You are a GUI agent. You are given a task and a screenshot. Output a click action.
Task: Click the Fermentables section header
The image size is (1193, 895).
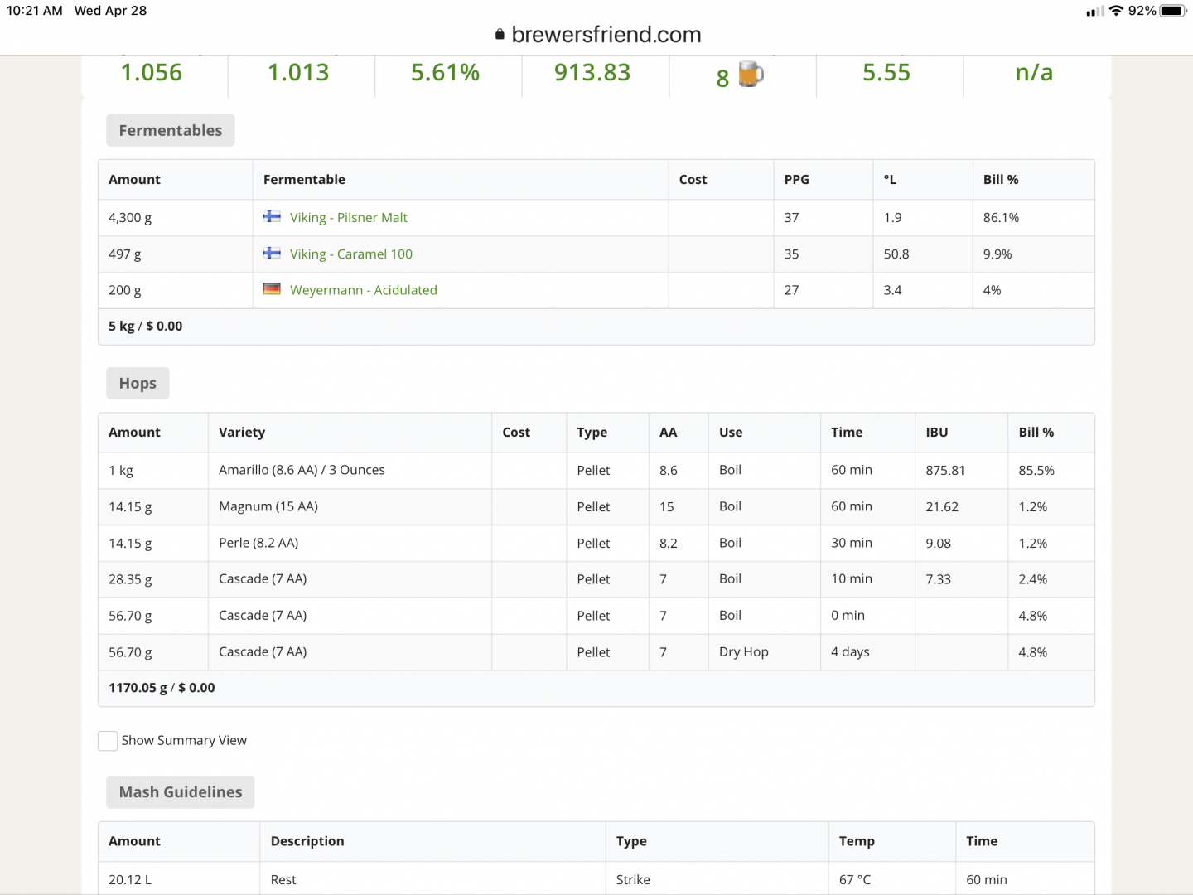click(171, 130)
